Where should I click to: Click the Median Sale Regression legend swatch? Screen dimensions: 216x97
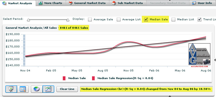pyautogui.click(x=93, y=78)
